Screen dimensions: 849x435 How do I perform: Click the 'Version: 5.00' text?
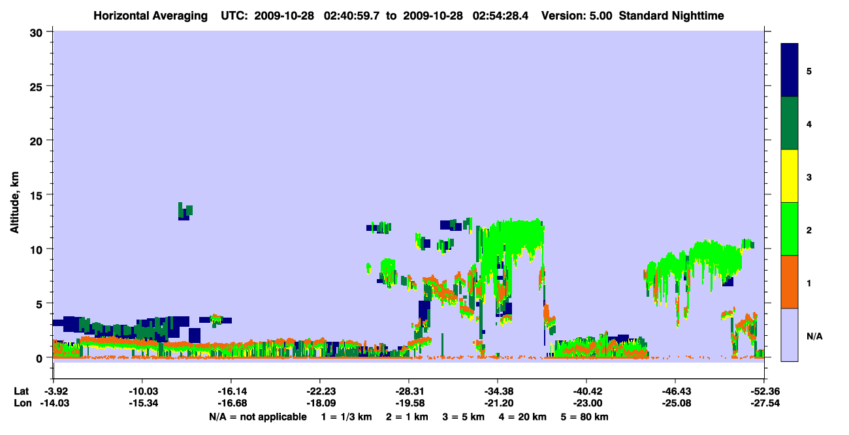click(577, 15)
